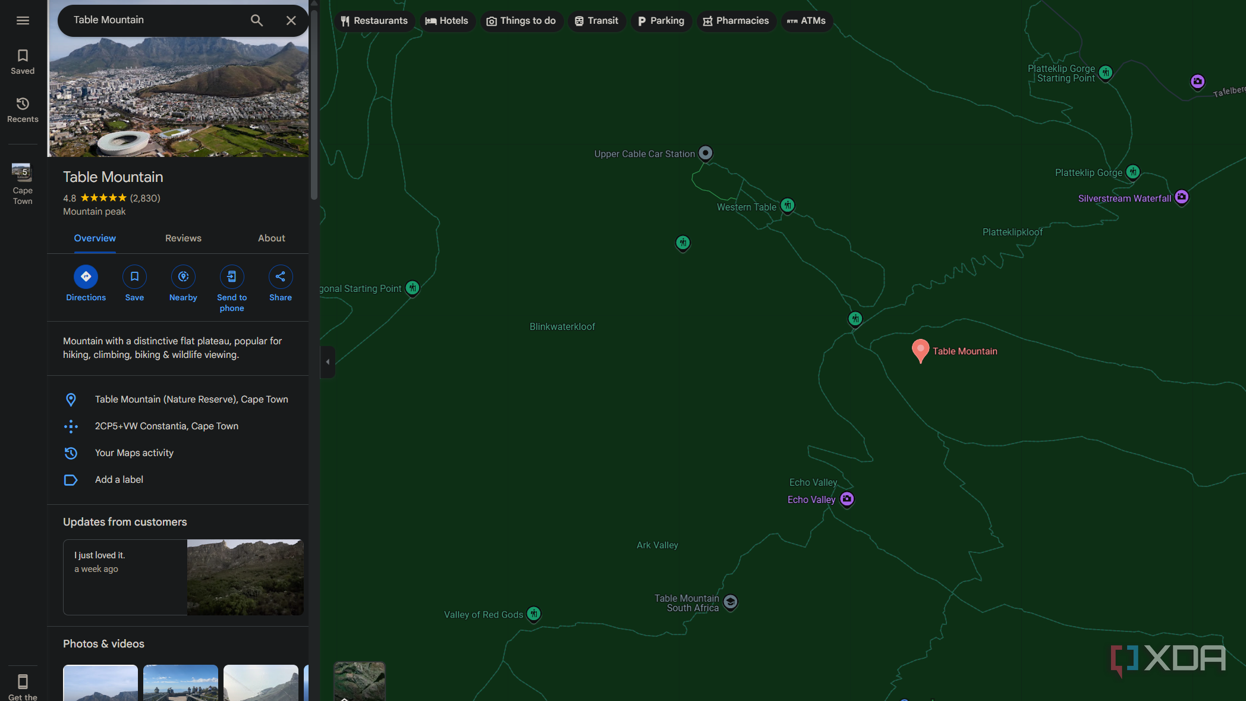Click the purple camera marker near Tafelberg
Viewport: 1246px width, 701px height.
pyautogui.click(x=1198, y=81)
